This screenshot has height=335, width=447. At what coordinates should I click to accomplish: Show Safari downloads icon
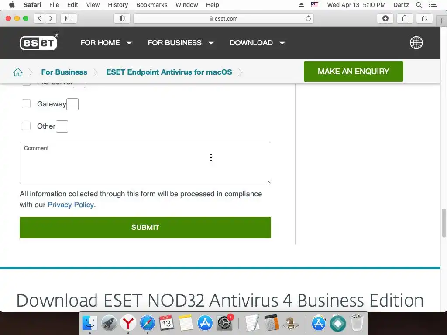(x=385, y=18)
